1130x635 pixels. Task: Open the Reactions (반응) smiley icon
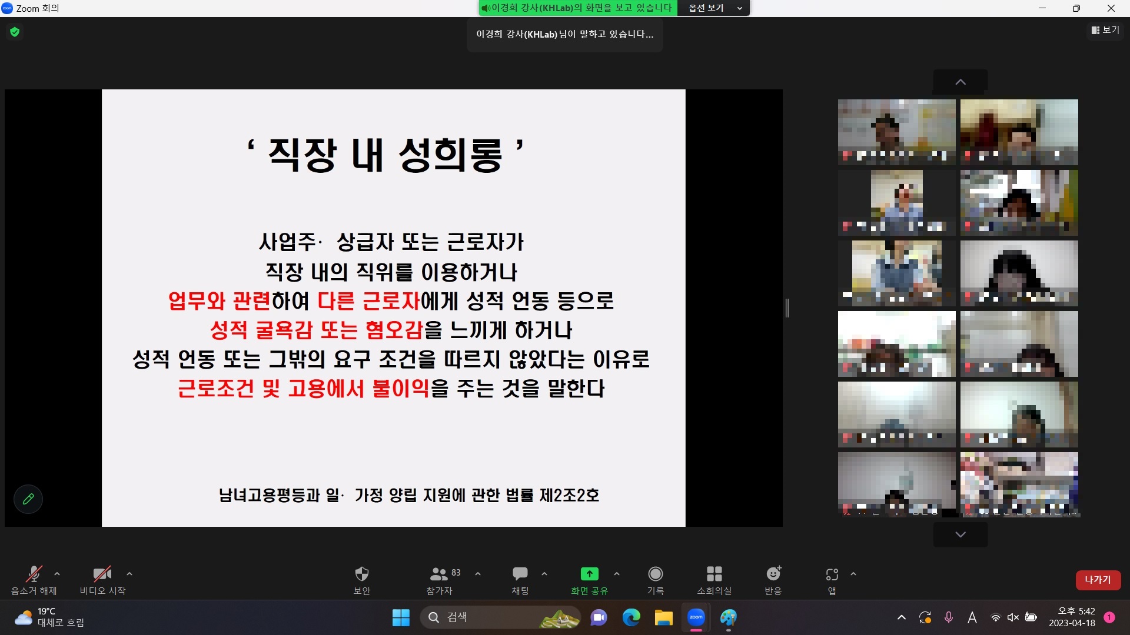pyautogui.click(x=773, y=574)
